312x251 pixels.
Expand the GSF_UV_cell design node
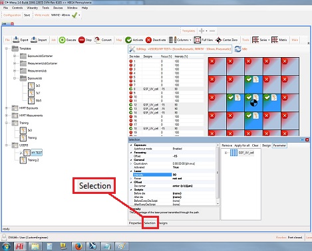226,153
